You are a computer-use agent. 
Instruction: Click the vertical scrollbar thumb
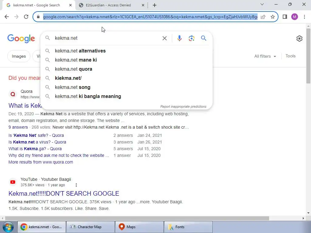point(308,56)
